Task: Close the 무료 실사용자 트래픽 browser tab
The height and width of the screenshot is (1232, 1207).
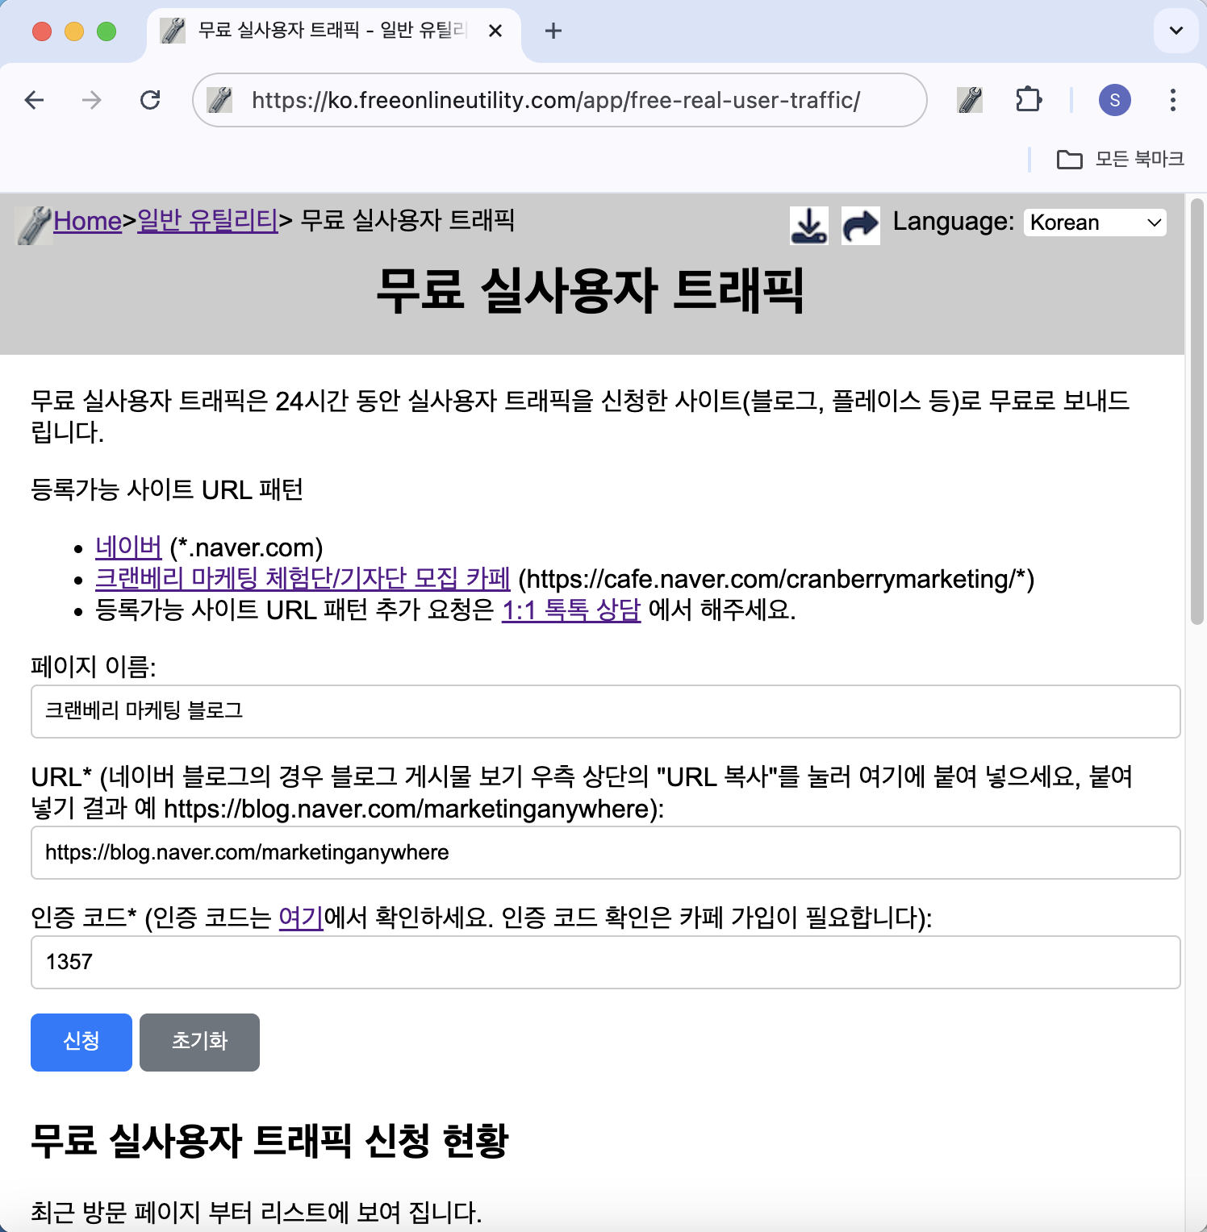Action: (495, 31)
